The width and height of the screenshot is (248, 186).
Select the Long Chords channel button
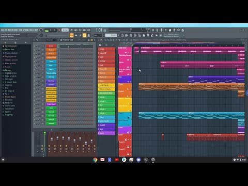(51, 100)
